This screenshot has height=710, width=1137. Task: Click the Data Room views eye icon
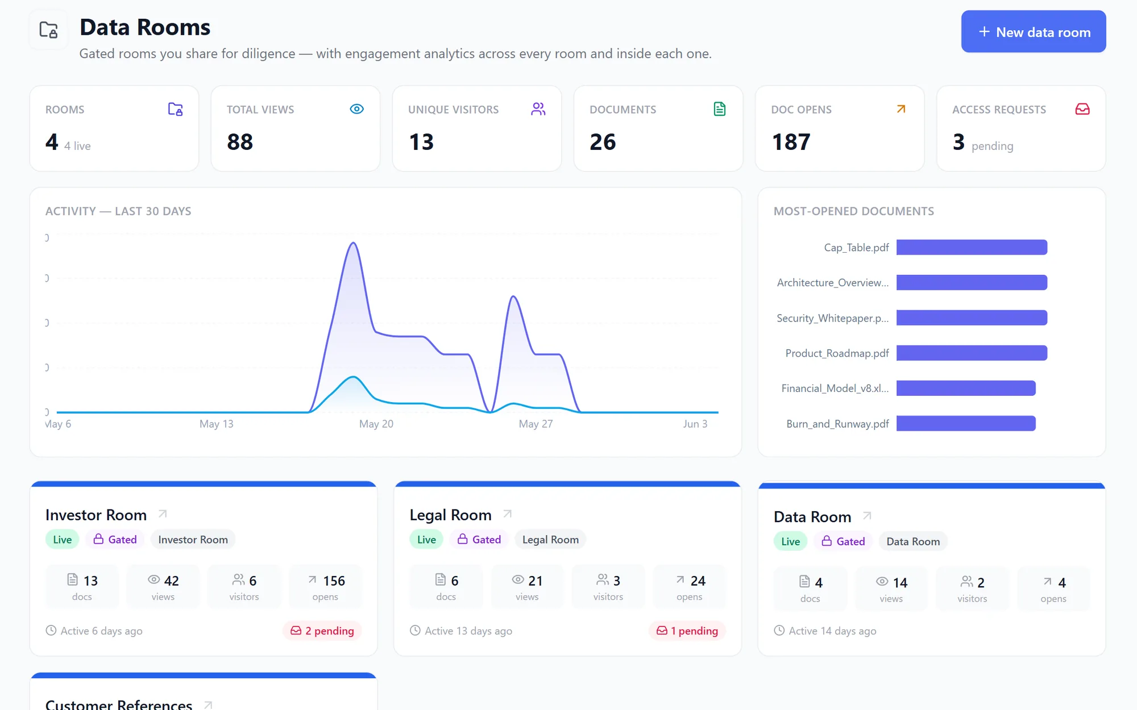pyautogui.click(x=882, y=582)
